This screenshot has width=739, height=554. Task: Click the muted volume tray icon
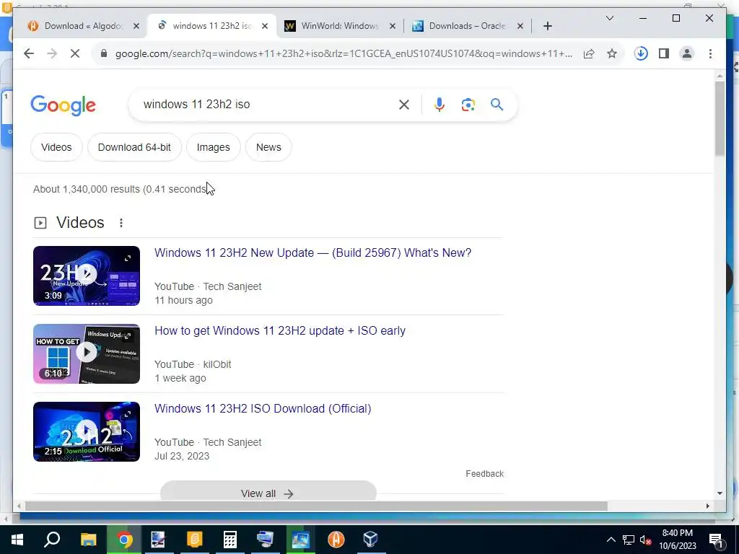[x=646, y=540]
